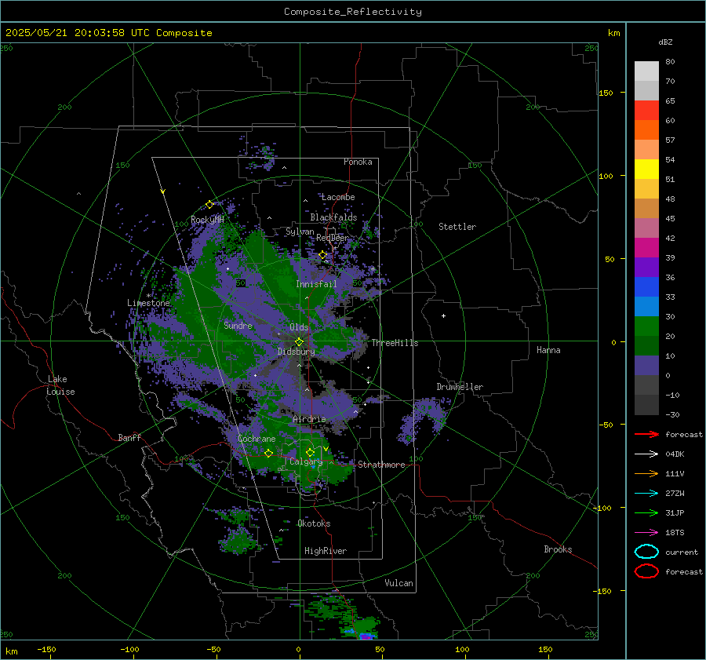Click the red swatch between 65 and 60
Screen dimensions: 706x660
click(x=646, y=111)
